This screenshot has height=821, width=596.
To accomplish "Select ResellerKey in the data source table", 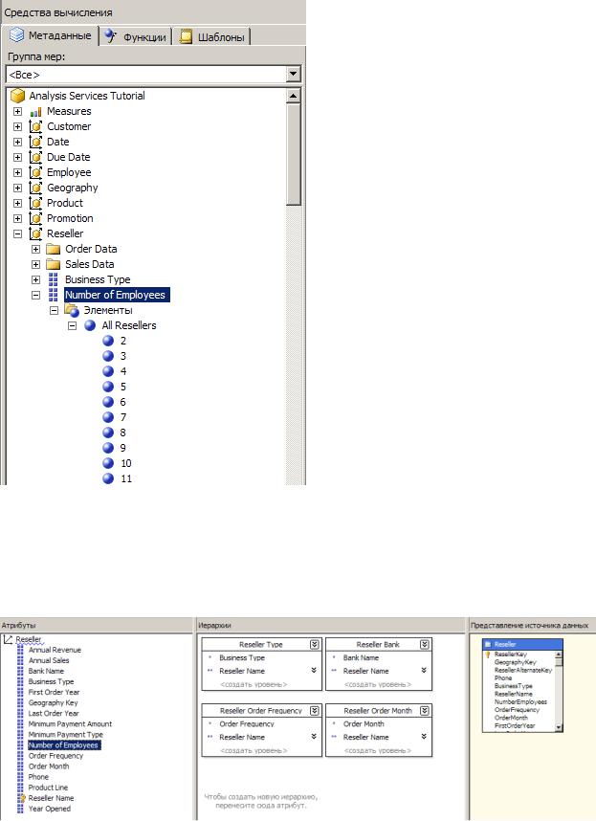I will (510, 654).
